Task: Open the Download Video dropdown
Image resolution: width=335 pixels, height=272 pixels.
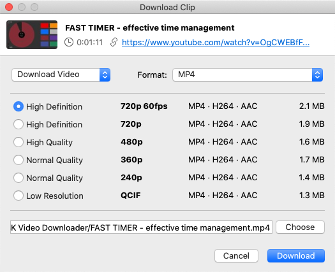Action: [61, 75]
